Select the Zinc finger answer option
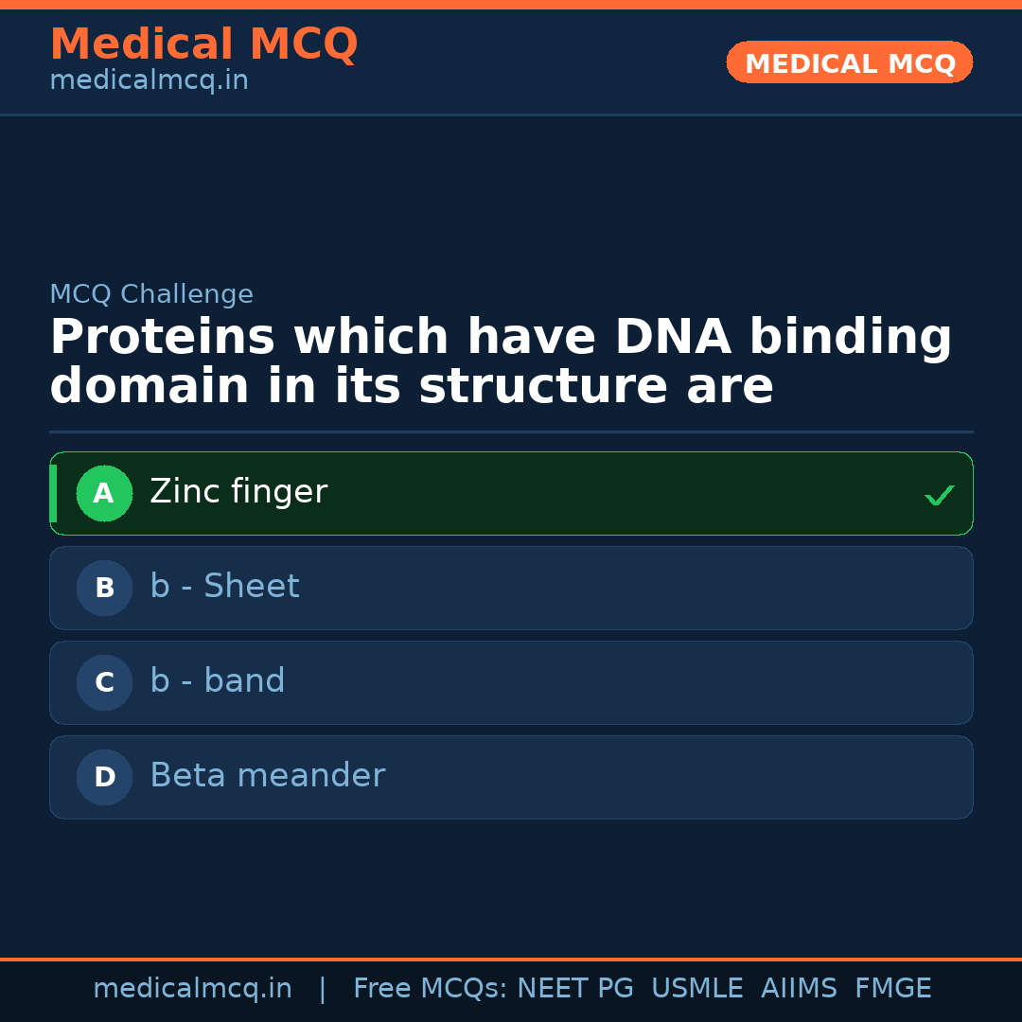Viewport: 1022px width, 1022px height. point(511,493)
